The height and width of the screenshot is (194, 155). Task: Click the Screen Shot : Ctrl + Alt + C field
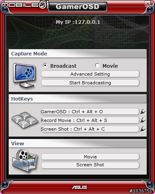(90, 129)
